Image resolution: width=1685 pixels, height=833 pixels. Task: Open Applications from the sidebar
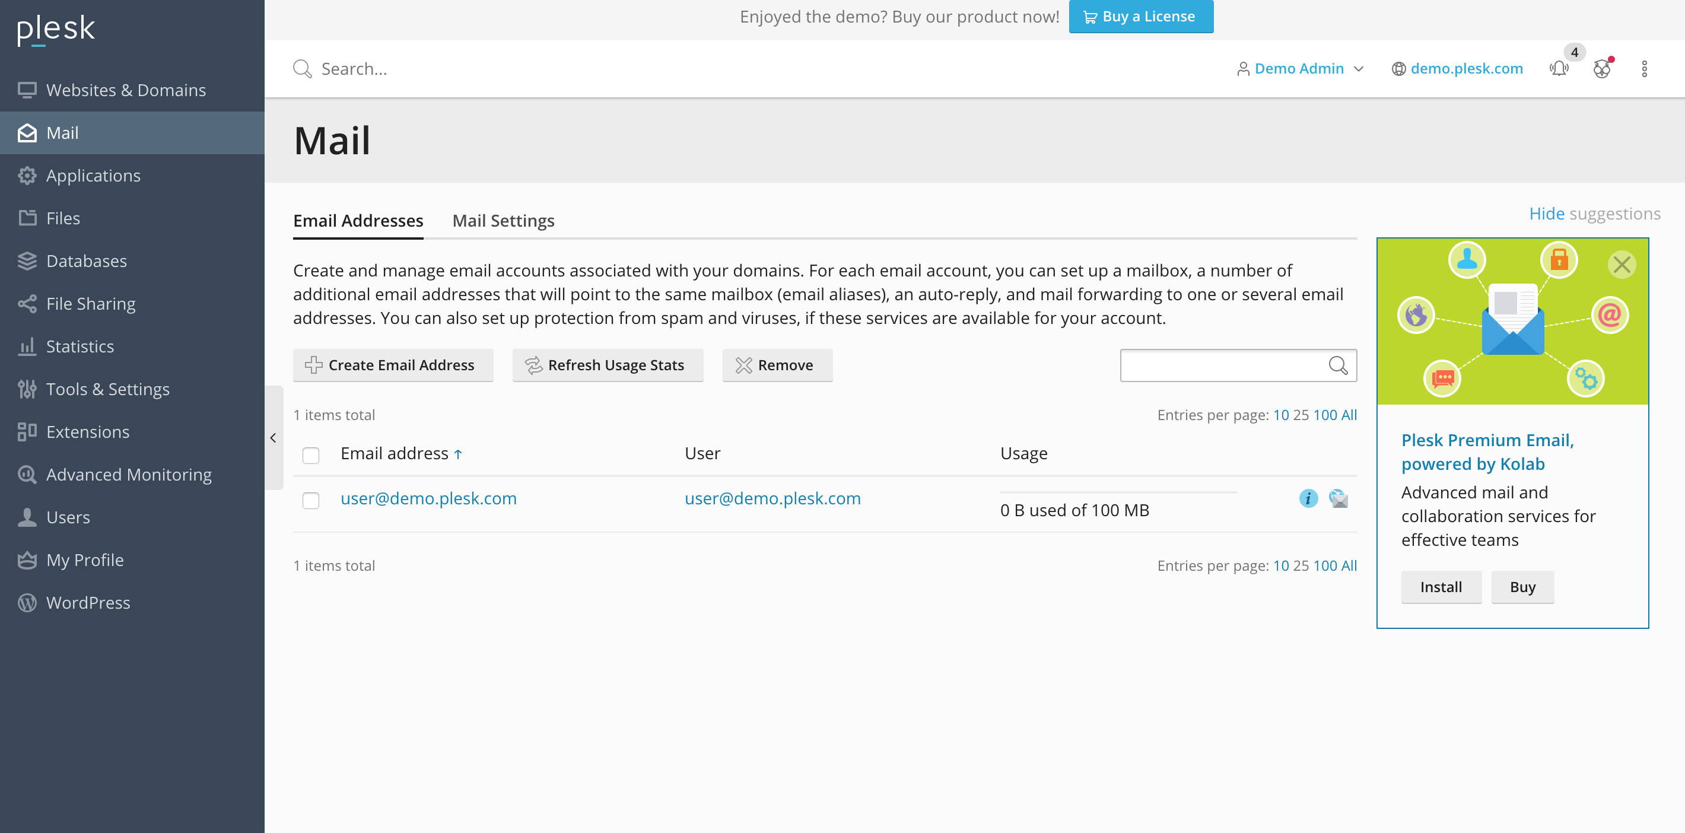132,176
